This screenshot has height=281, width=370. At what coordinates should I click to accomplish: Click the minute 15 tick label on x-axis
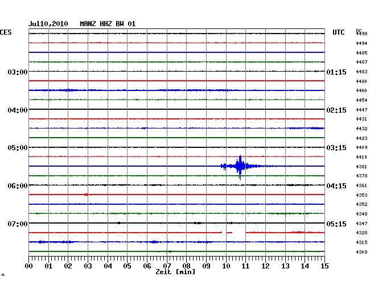pos(324,266)
